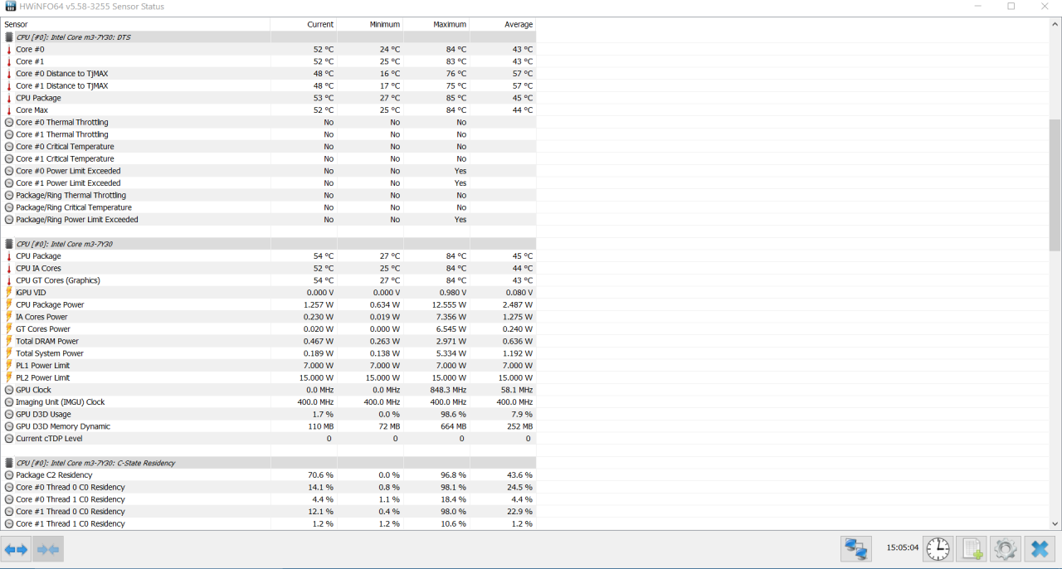Click lightning icon of GT Cores Power
This screenshot has height=569, width=1062.
[9, 329]
